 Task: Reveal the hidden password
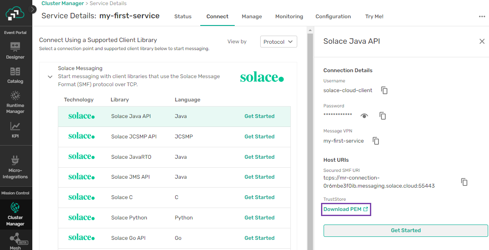point(364,116)
